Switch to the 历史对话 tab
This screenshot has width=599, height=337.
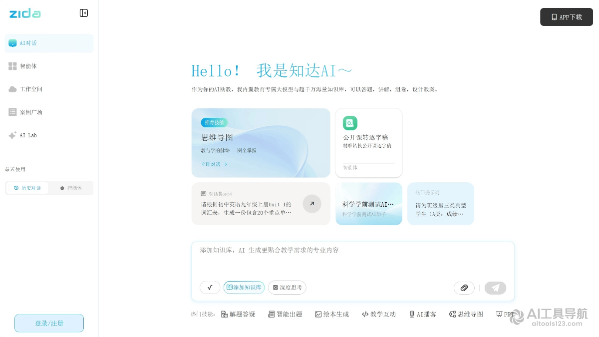[27, 188]
